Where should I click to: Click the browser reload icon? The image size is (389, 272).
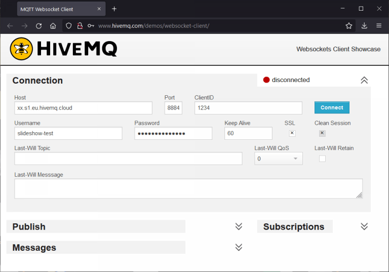click(x=38, y=26)
